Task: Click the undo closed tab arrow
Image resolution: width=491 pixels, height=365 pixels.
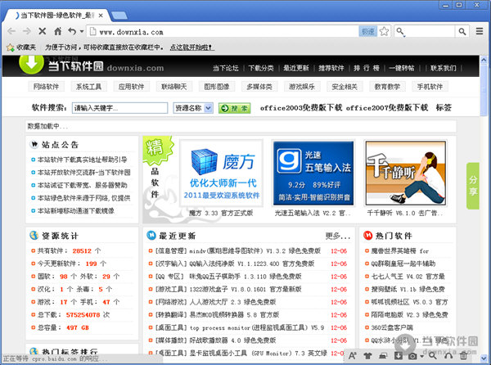Action: [x=72, y=31]
